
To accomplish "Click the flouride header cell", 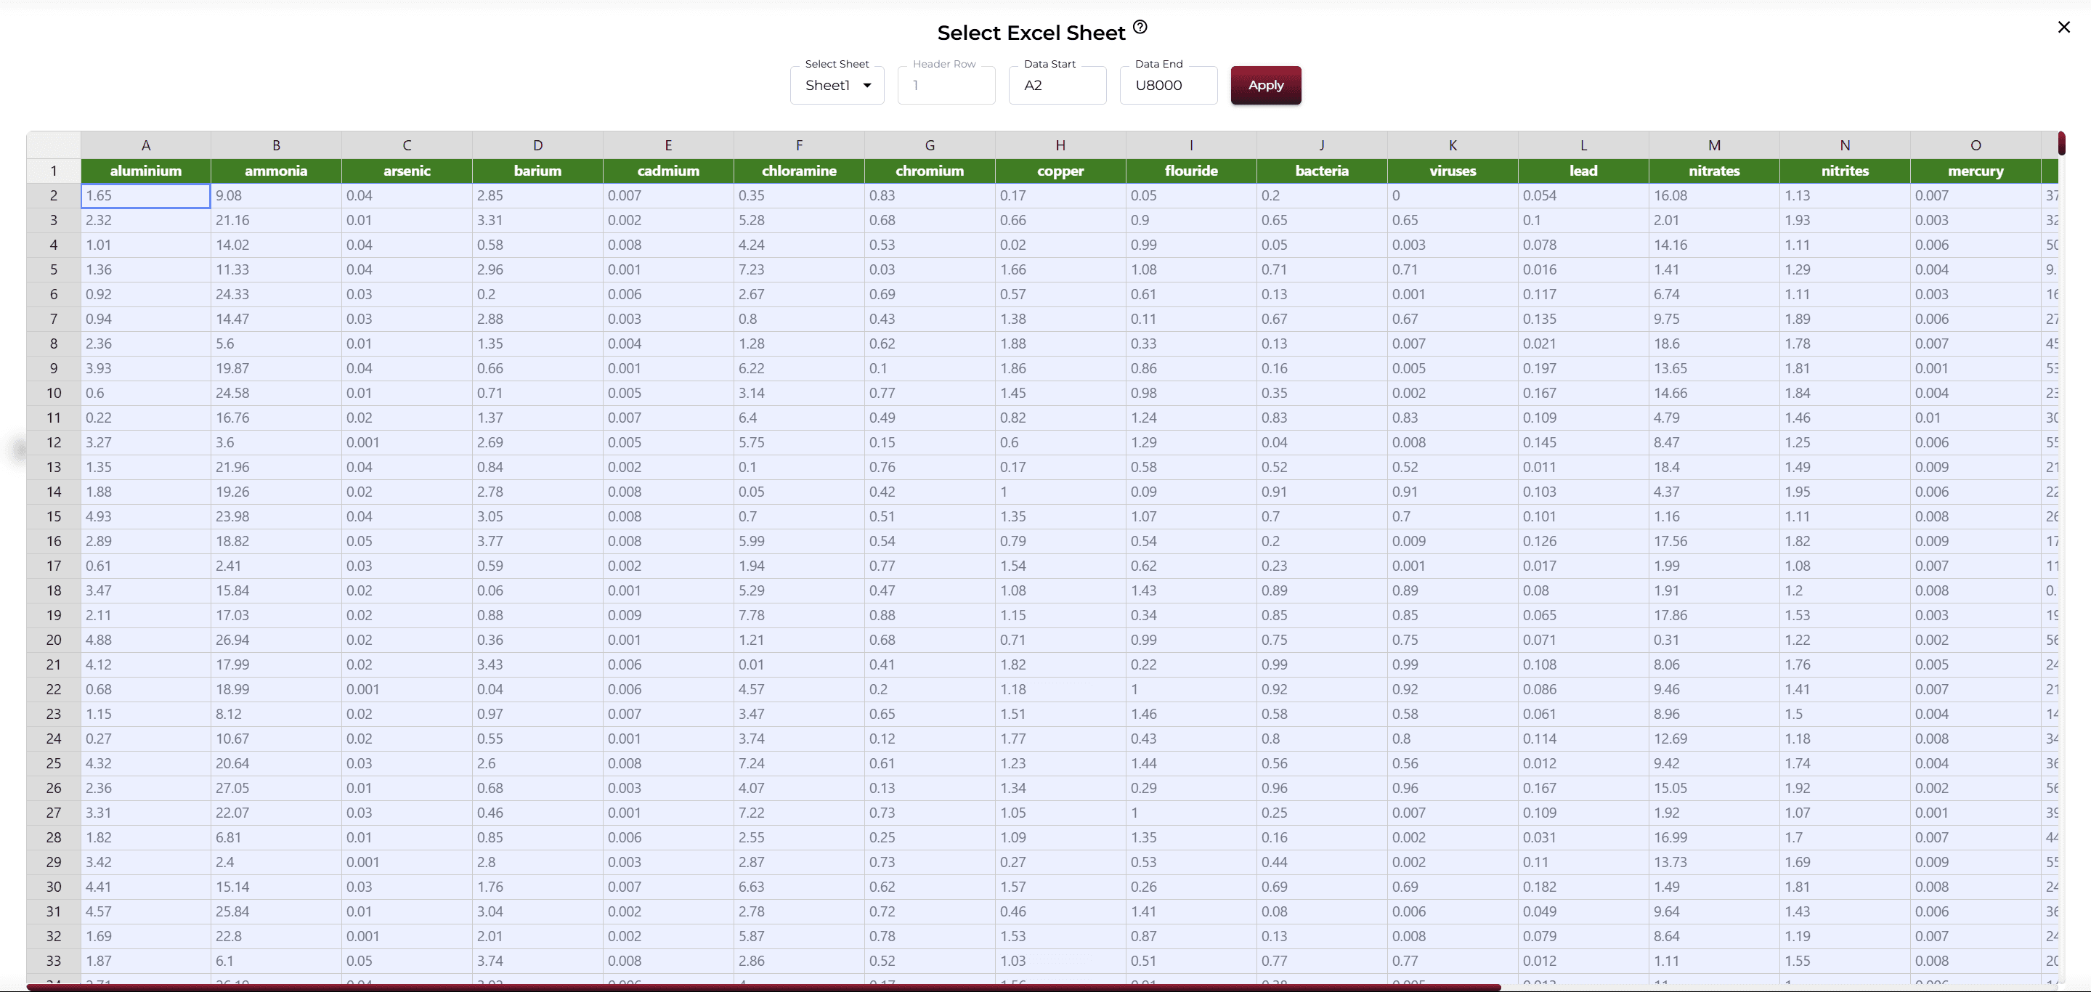I will 1192,171.
